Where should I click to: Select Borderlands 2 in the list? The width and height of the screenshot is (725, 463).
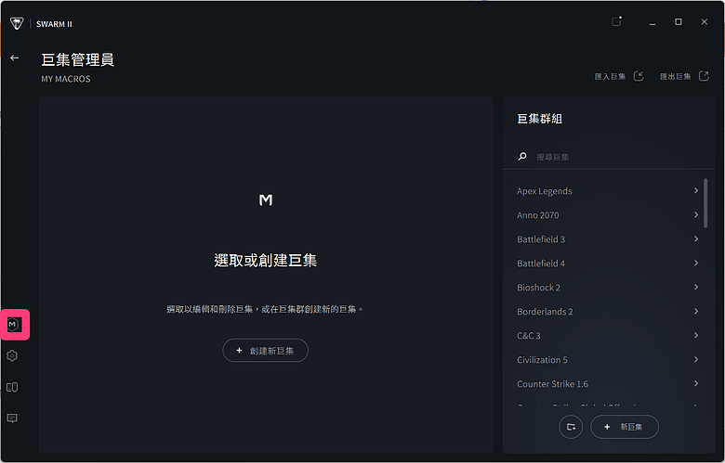click(x=545, y=312)
